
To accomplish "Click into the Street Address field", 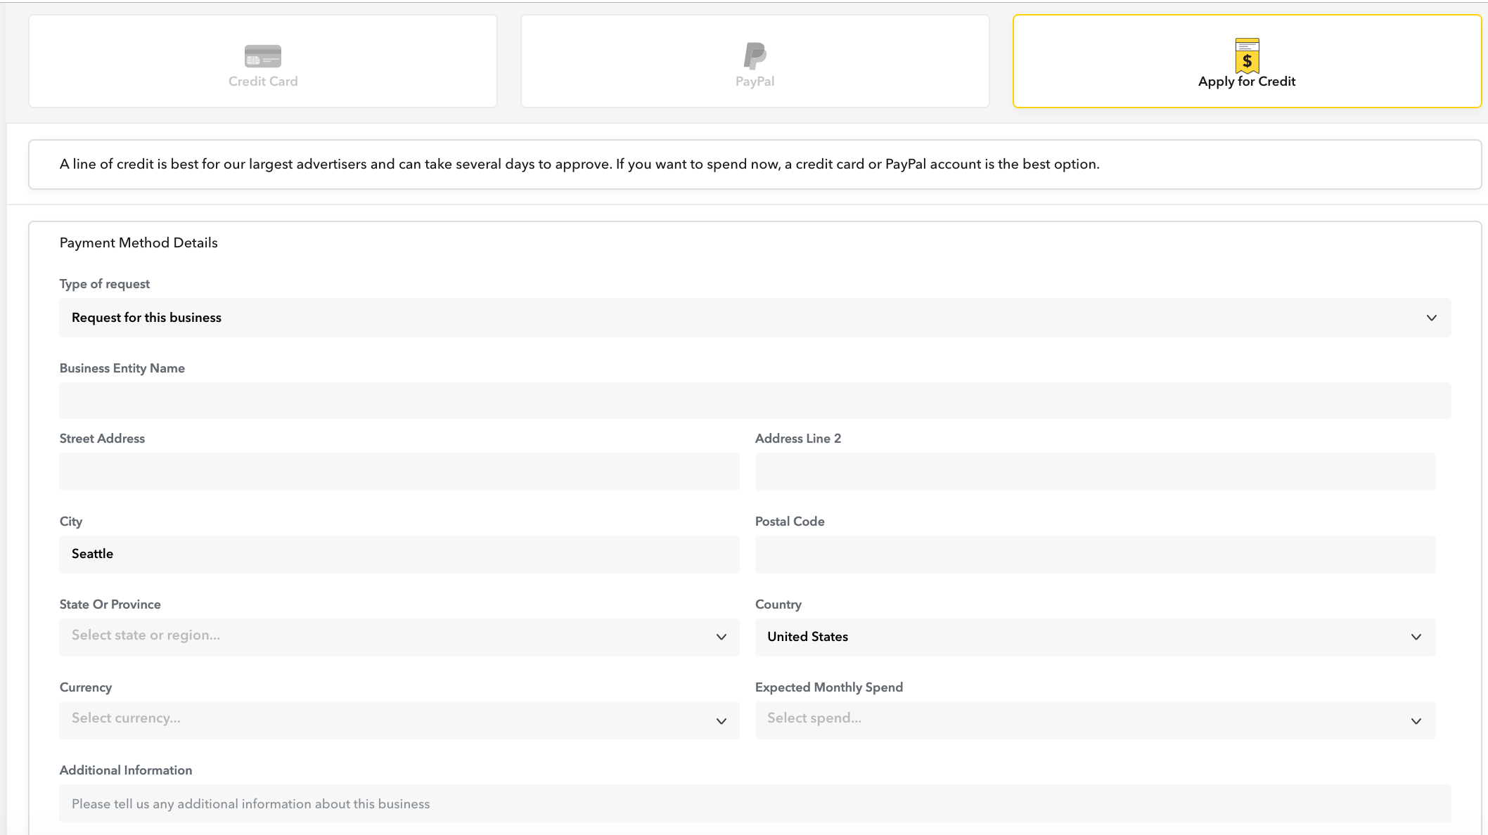I will click(x=399, y=471).
